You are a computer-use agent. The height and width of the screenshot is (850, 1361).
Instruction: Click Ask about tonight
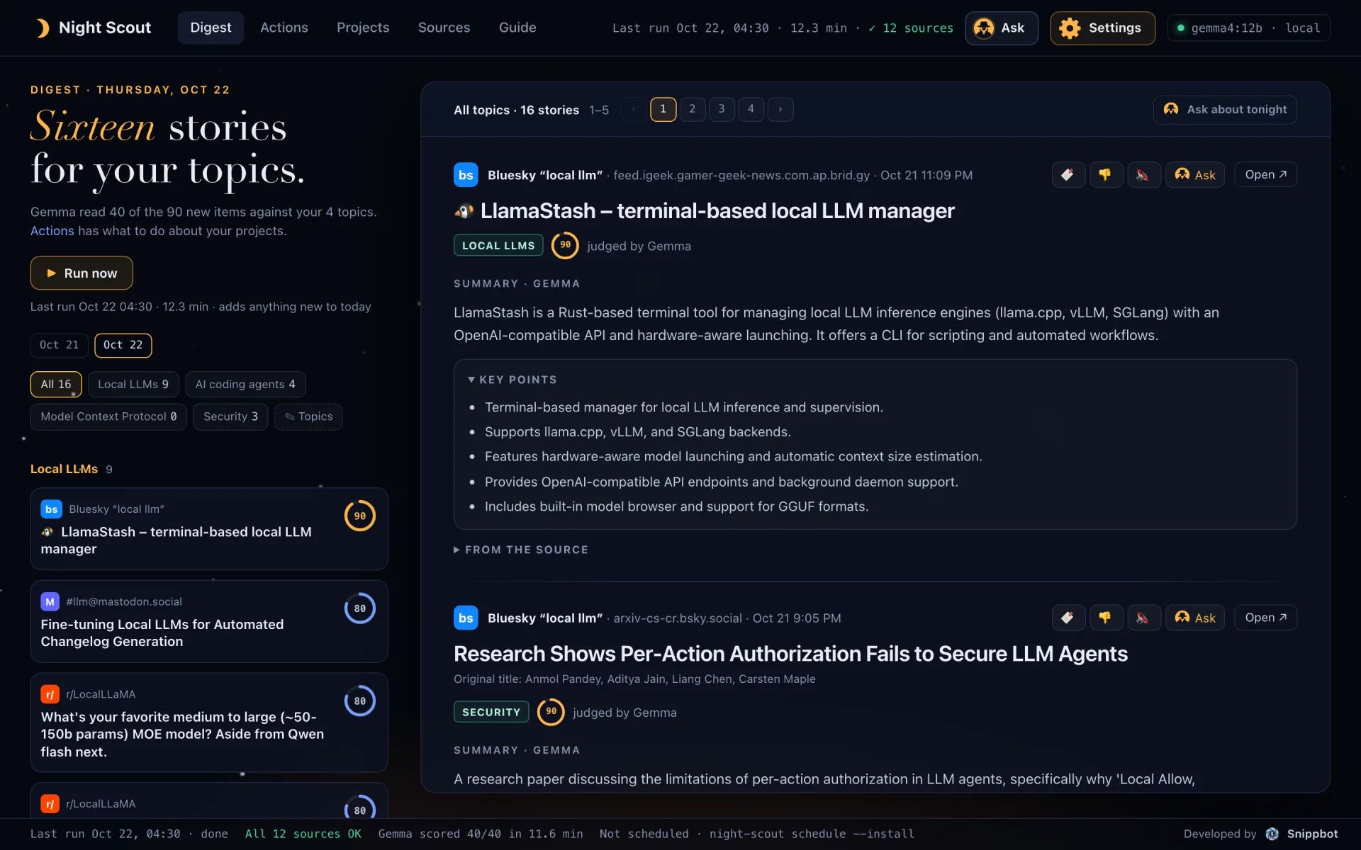coord(1225,110)
